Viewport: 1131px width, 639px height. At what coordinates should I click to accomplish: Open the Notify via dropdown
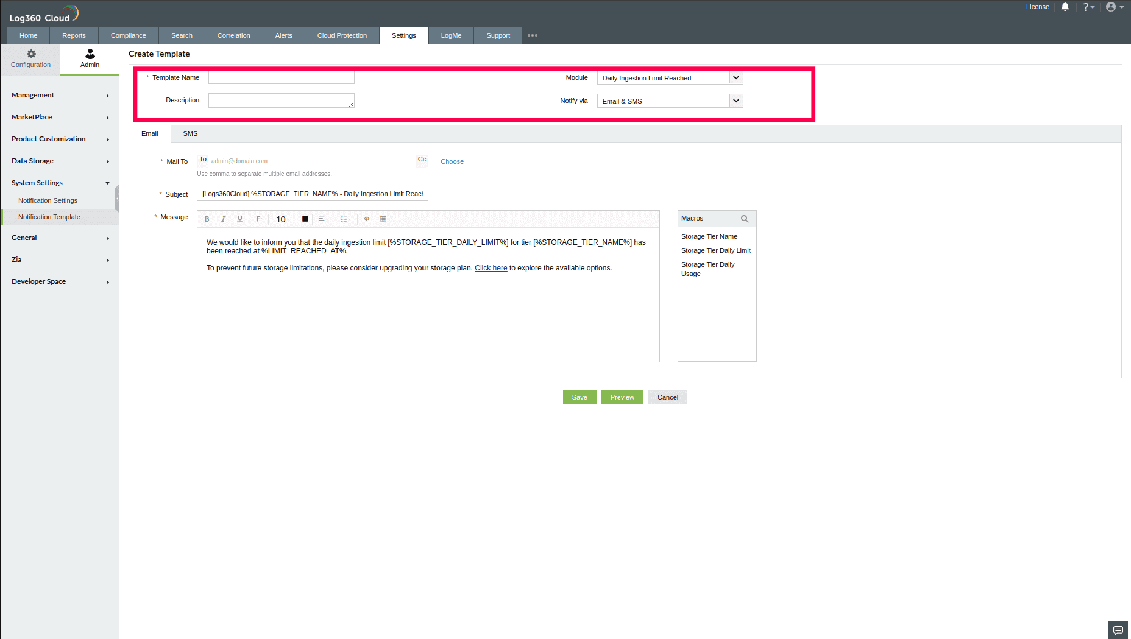(x=736, y=101)
